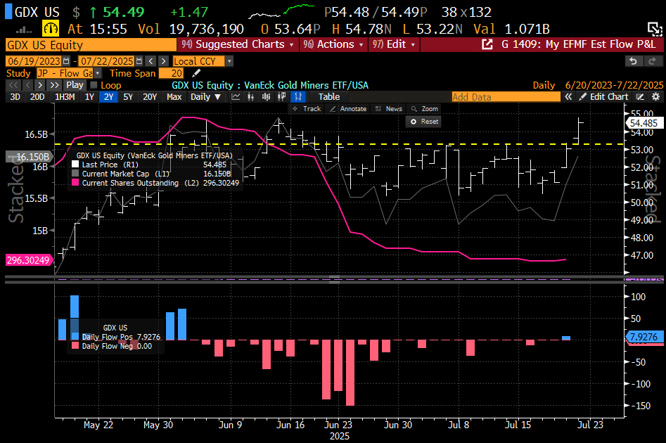Click the white Last Price legend swatch
This screenshot has height=443, width=666.
75,165
